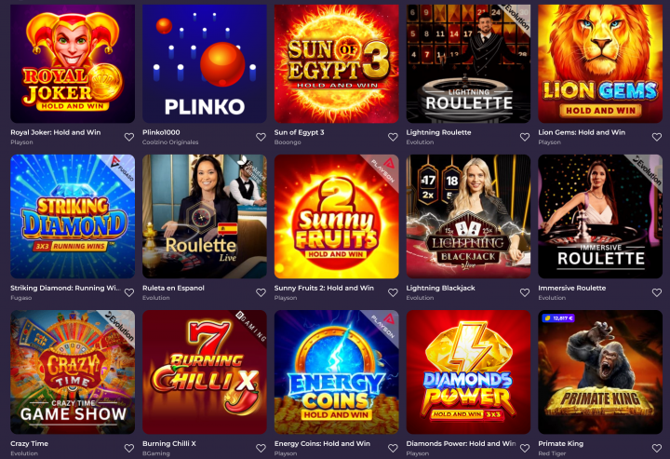This screenshot has height=459, width=670.
Task: Add Crazy Time to favorites
Action: click(x=129, y=448)
